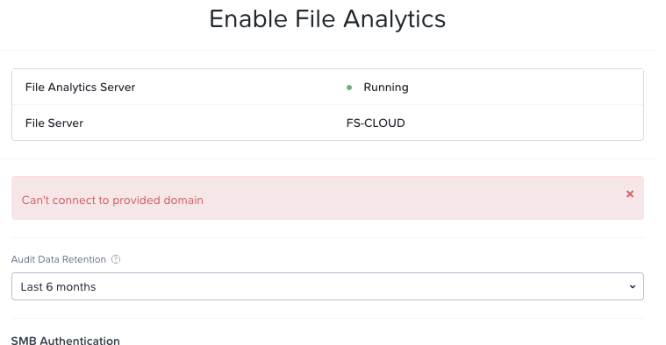Dismiss the domain connection error alert
This screenshot has width=666, height=345.
630,194
